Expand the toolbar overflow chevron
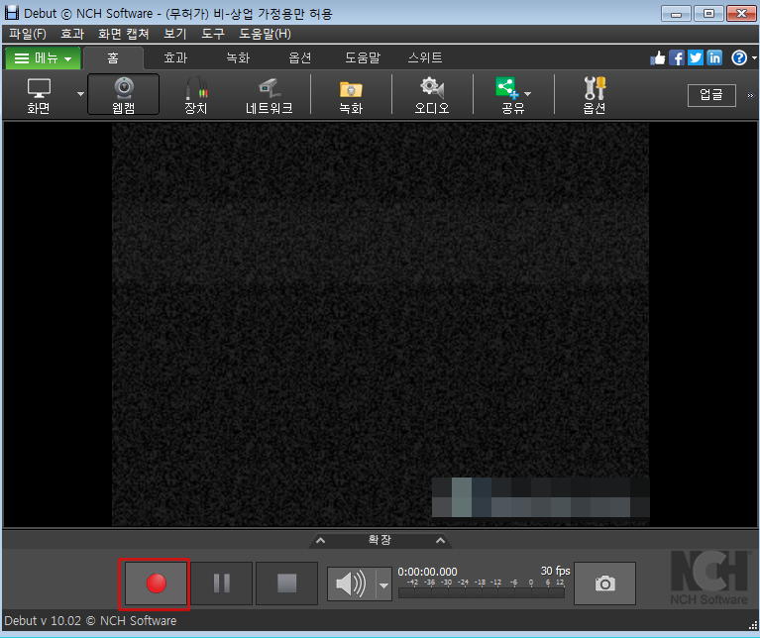The image size is (760, 638). point(750,95)
